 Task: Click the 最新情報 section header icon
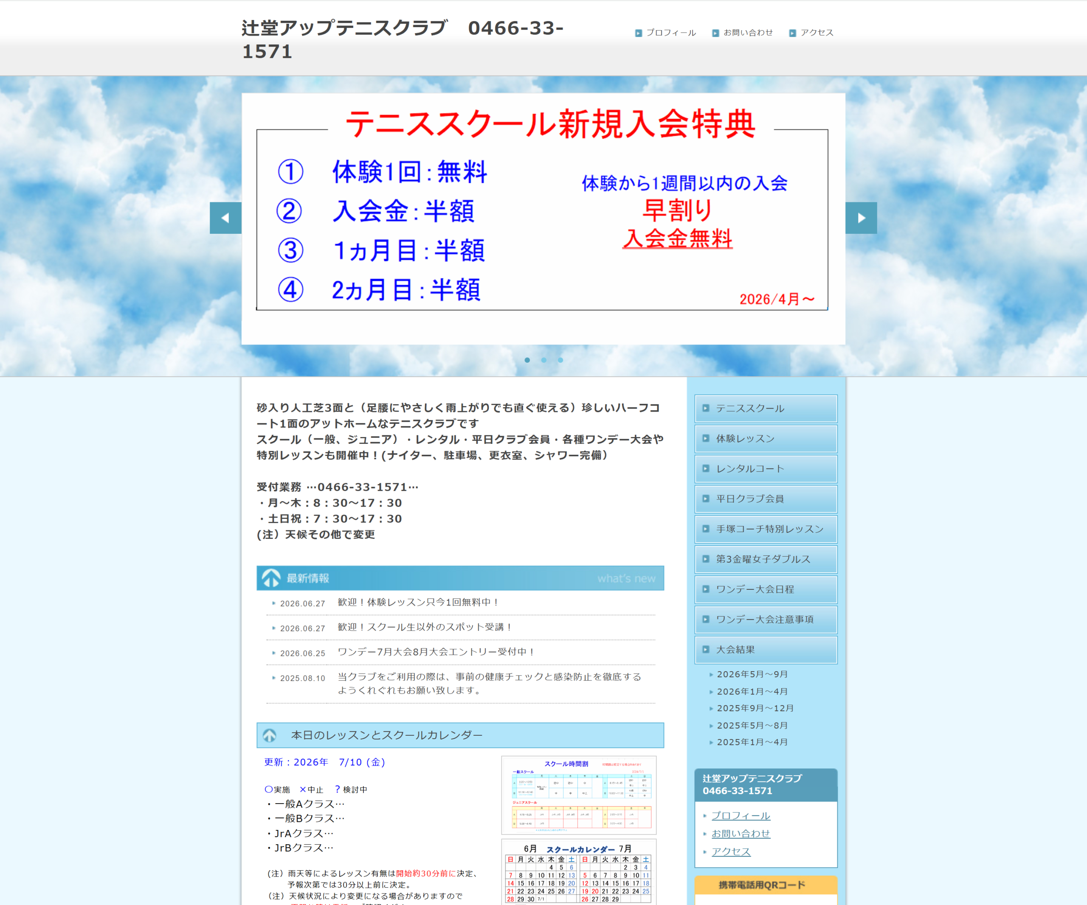pyautogui.click(x=271, y=578)
